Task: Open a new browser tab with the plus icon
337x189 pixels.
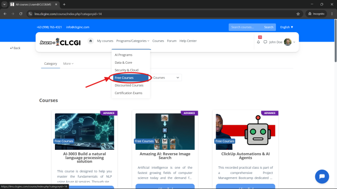Action: click(x=64, y=5)
